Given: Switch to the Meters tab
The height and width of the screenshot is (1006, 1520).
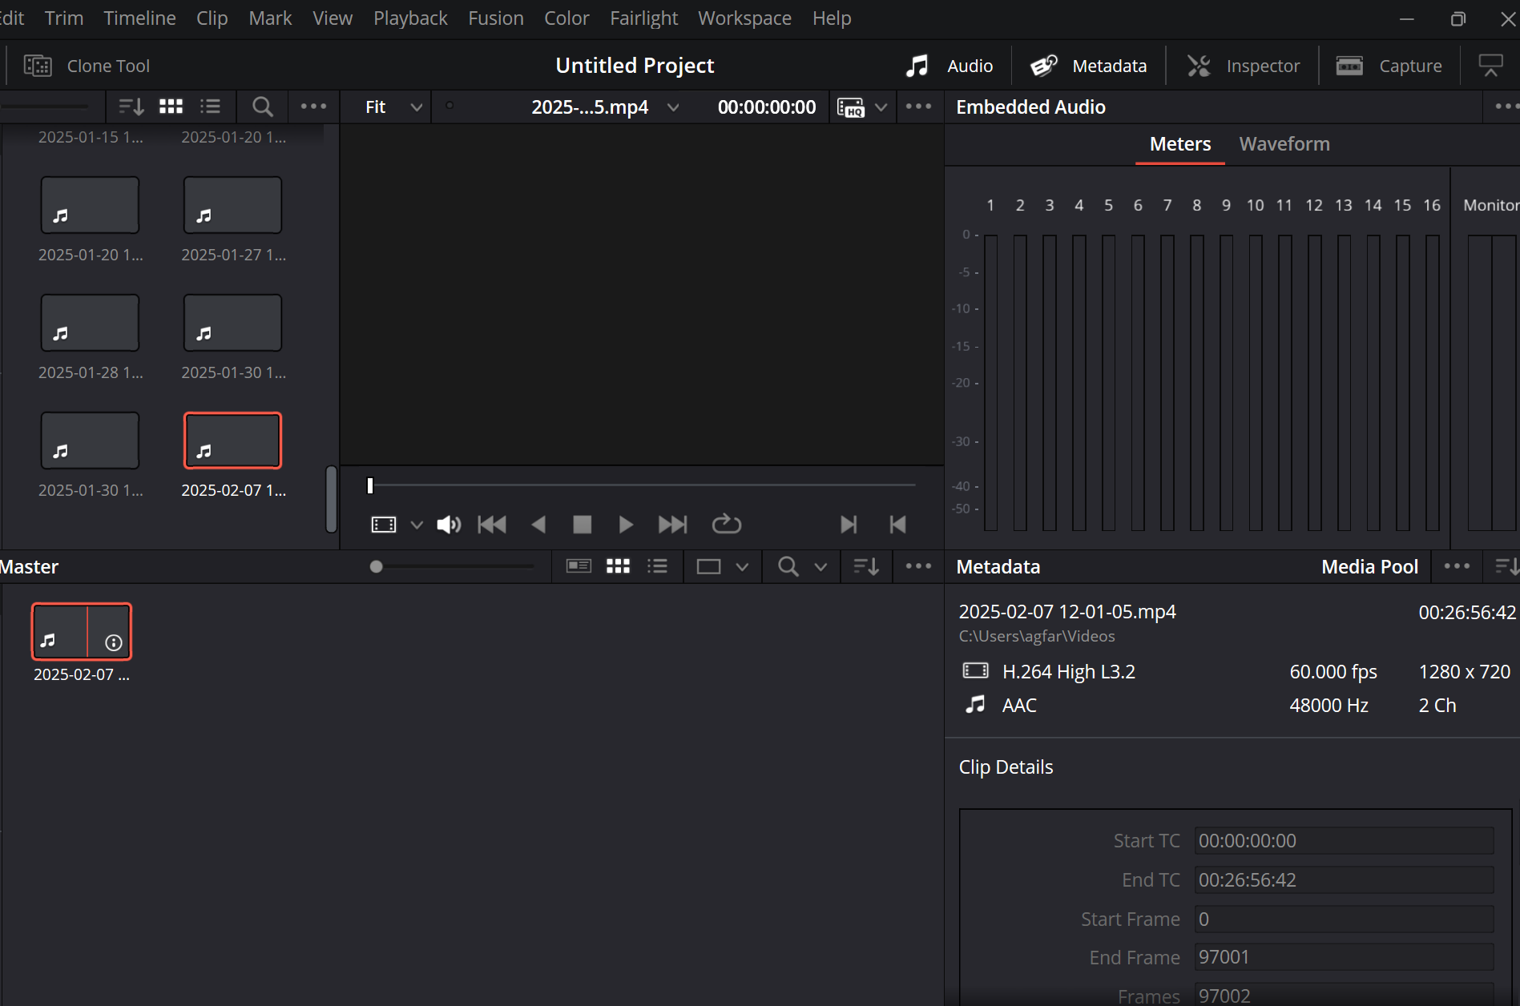Looking at the screenshot, I should point(1179,144).
